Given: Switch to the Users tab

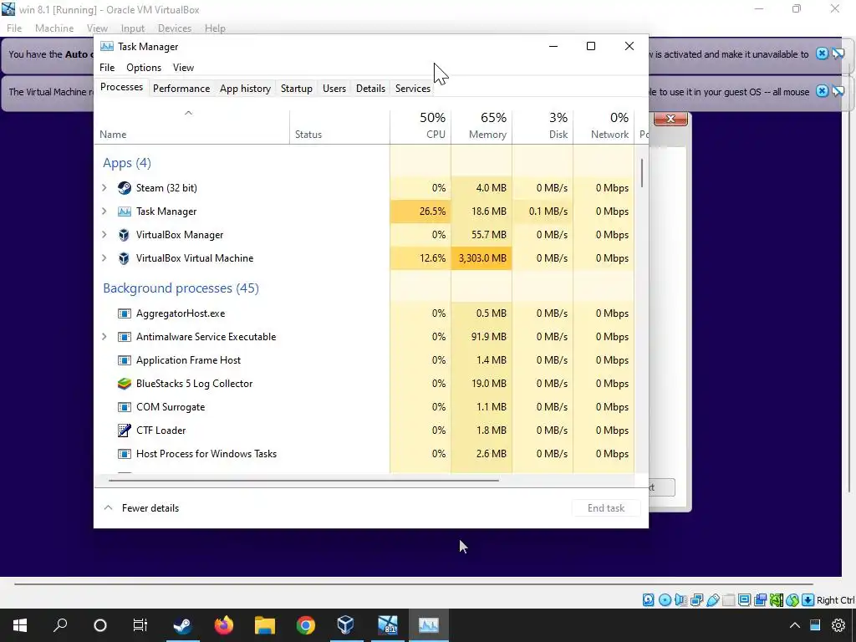Looking at the screenshot, I should tap(334, 89).
